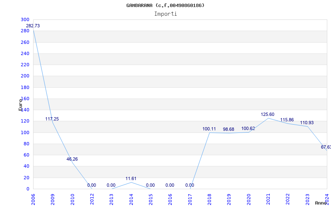Click the 120 tick on Euro axis
331x207 pixels.
tap(25, 121)
